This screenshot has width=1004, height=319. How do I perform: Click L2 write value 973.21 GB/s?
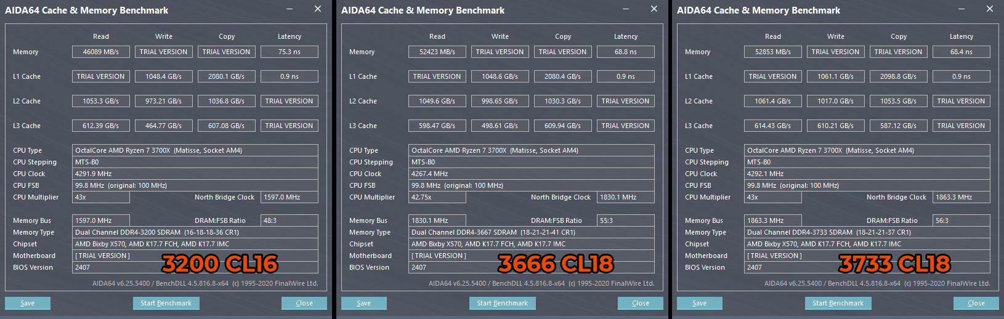164,101
